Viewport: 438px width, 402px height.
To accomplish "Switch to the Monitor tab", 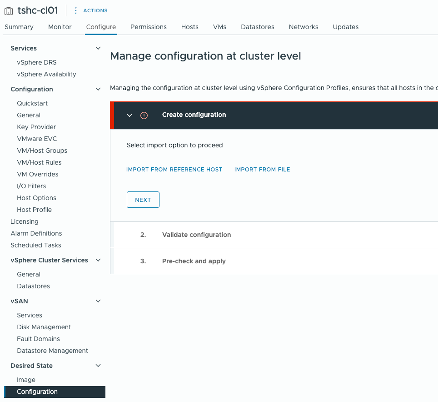I will (60, 27).
